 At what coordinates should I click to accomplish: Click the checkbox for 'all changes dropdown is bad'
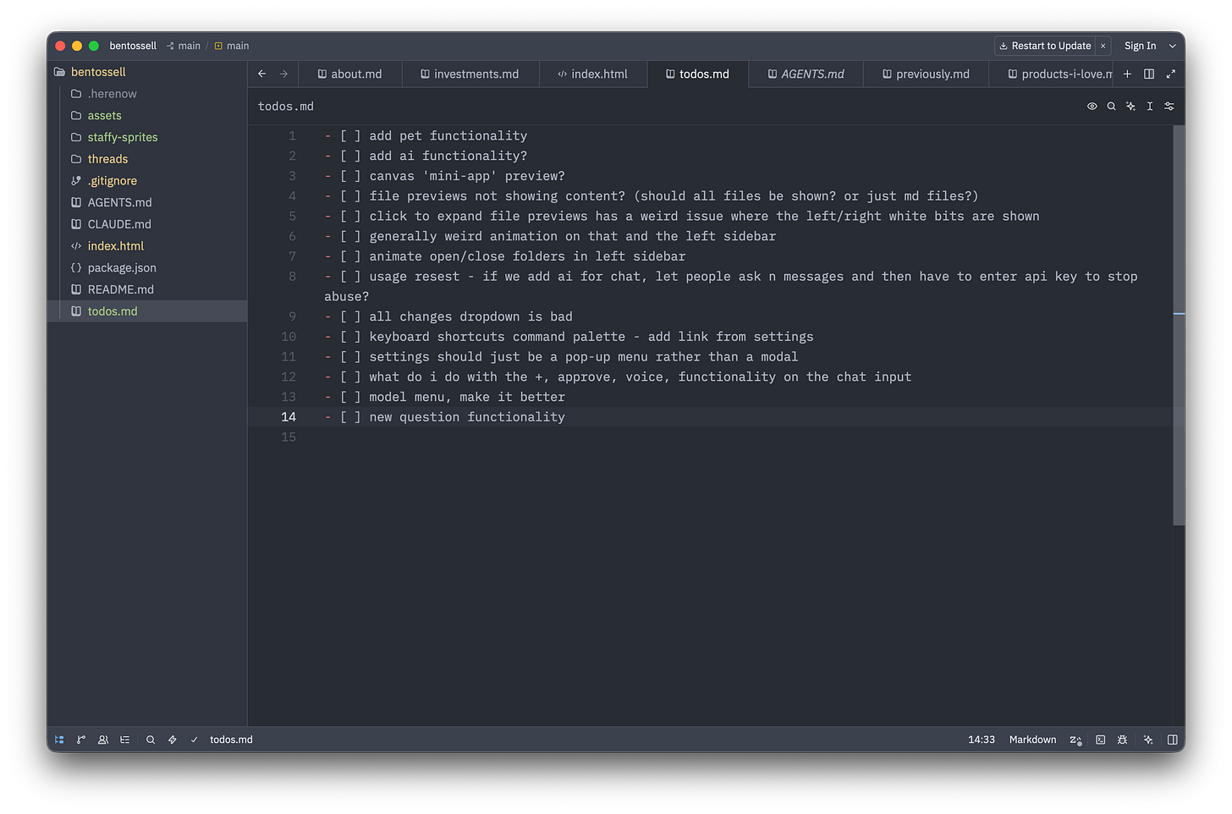350,317
